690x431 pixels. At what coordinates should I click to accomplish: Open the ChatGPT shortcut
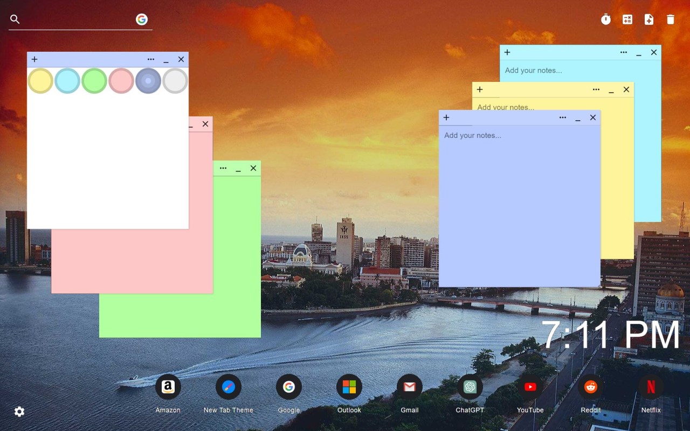click(470, 387)
